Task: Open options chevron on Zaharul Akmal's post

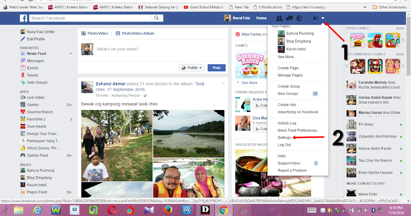Action: point(223,83)
